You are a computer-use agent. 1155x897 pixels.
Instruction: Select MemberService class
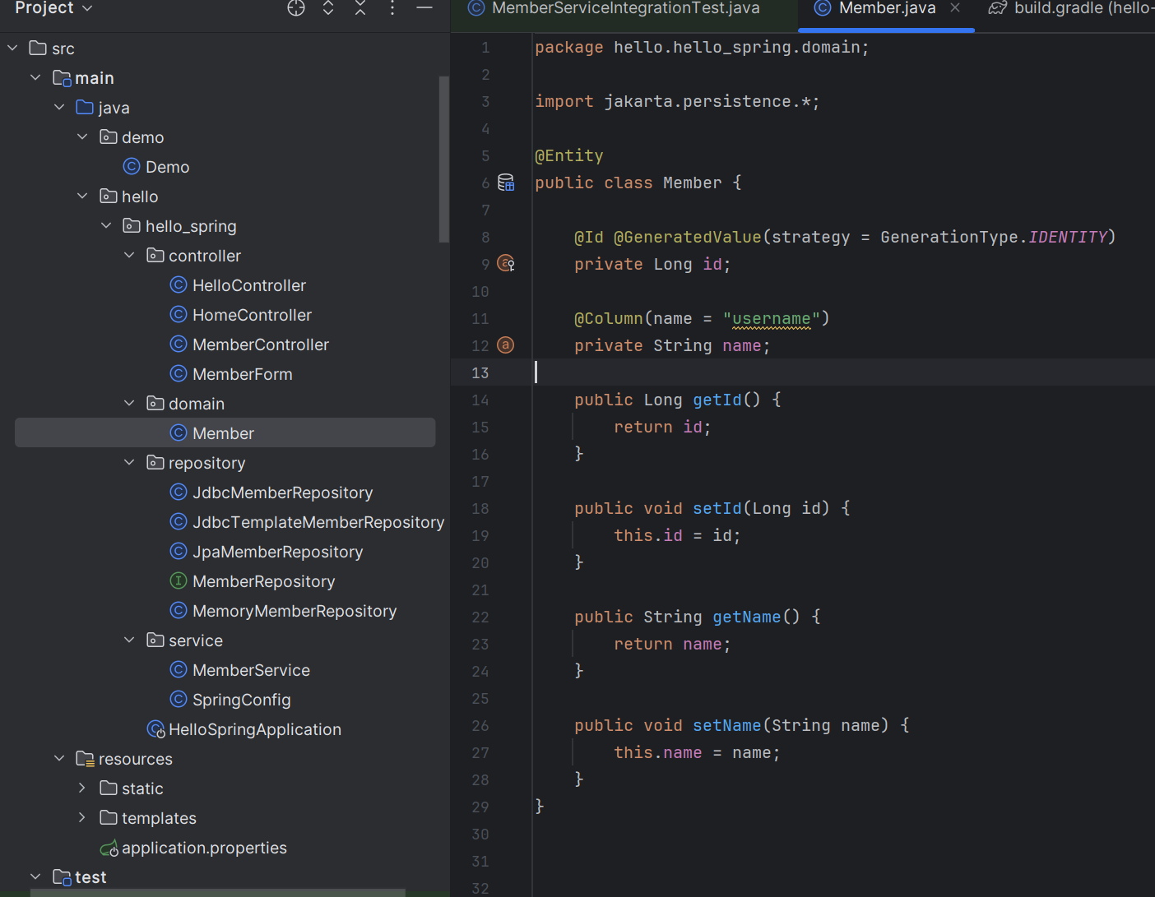(240, 670)
